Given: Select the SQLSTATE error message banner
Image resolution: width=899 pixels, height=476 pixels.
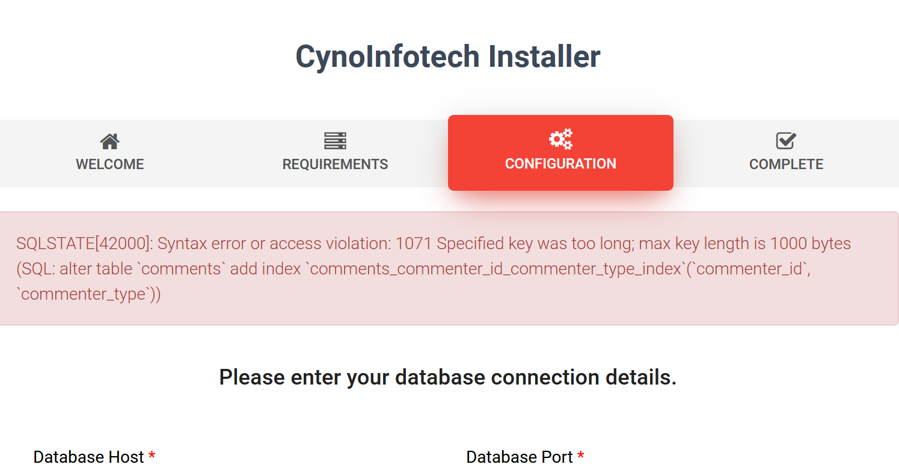Looking at the screenshot, I should tap(434, 268).
